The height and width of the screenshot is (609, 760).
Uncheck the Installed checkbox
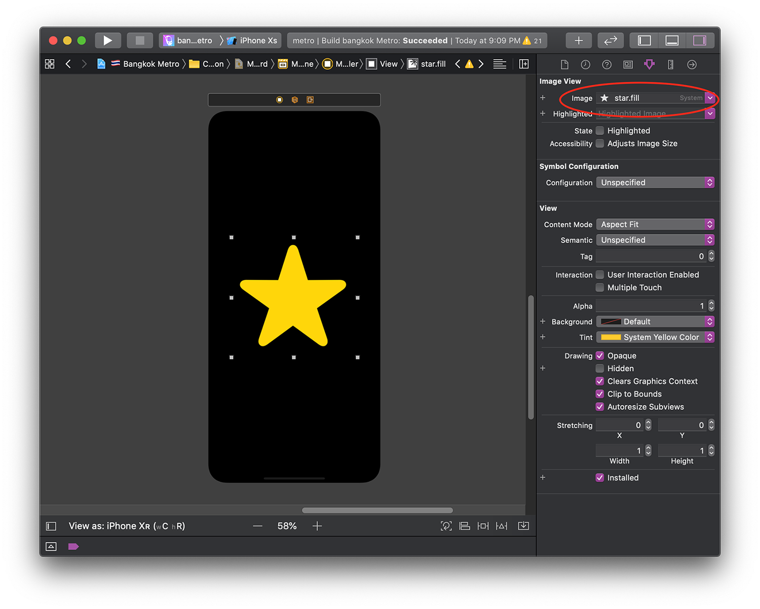[x=600, y=478]
